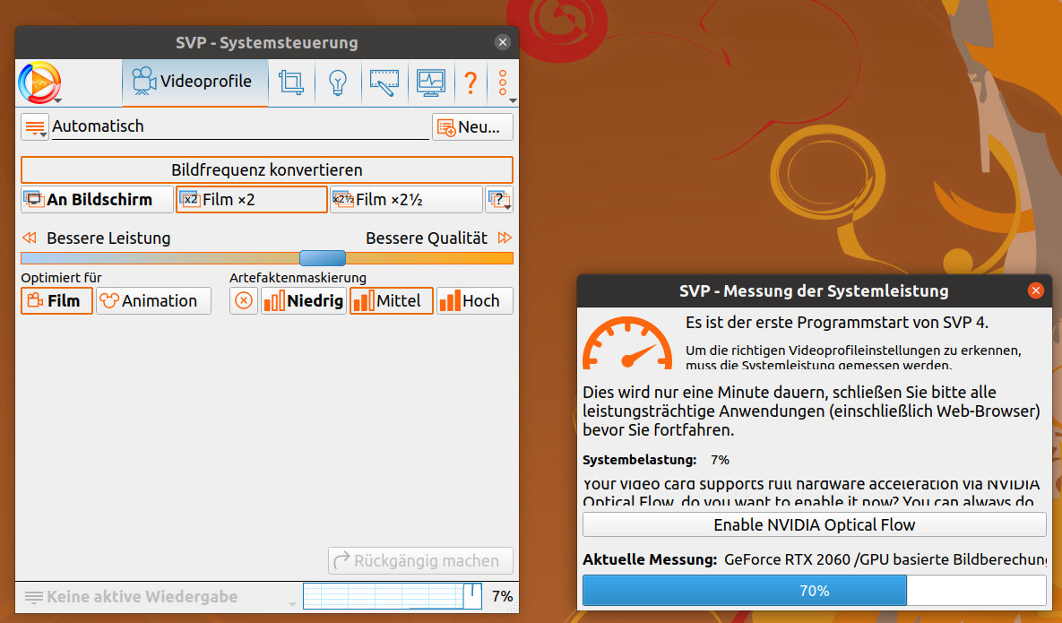Open the lightbulb ambient lighting tab
Viewport: 1062px width, 623px height.
click(x=337, y=82)
